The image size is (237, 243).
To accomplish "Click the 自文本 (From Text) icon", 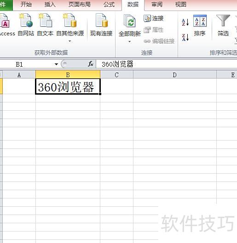I will click(x=45, y=20).
